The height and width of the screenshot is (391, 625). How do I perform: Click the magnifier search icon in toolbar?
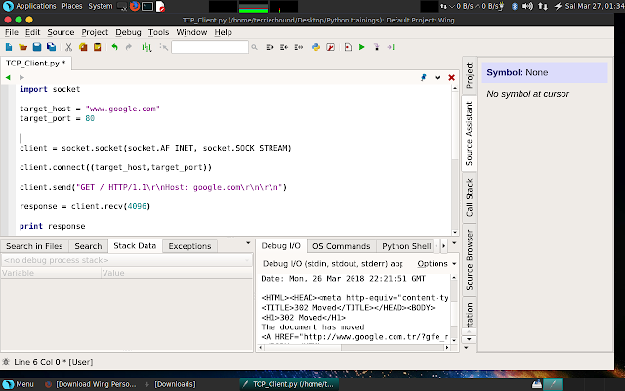point(254,47)
